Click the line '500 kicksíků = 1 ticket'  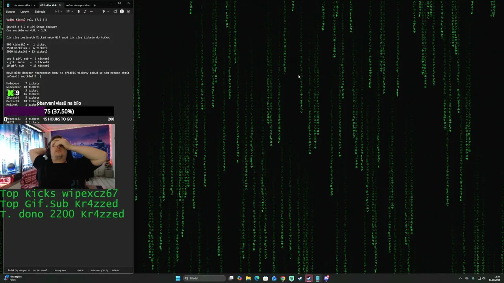point(26,44)
